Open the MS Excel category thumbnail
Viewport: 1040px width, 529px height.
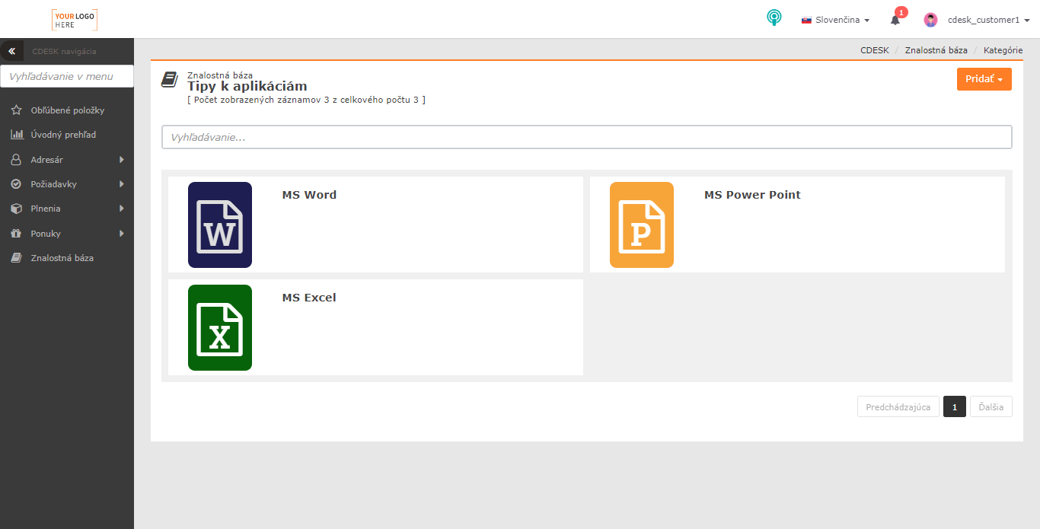(x=220, y=327)
